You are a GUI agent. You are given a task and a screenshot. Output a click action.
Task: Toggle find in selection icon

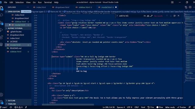pyautogui.click(x=175, y=16)
